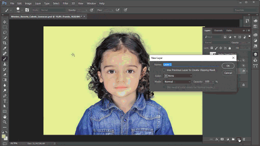Screen dimensions: 260x146
Task: Select the Blur tool
Action: coord(4,85)
